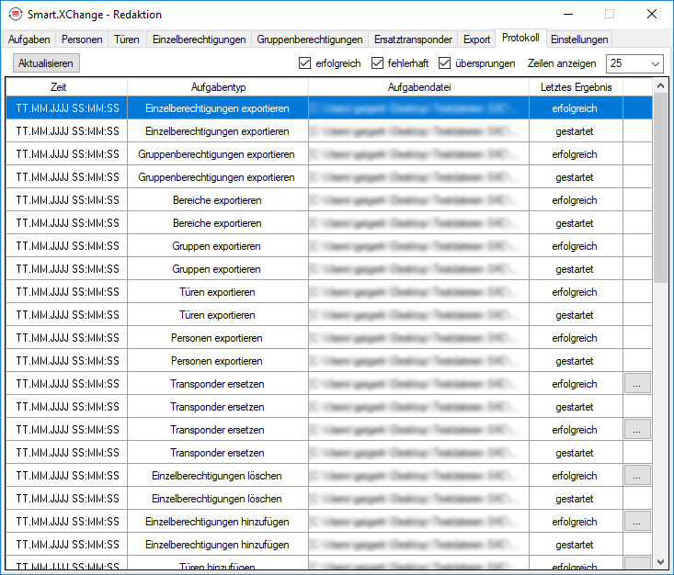This screenshot has height=575, width=674.
Task: Open details button for Einzelberechtigungen löschen row
Action: [x=637, y=476]
